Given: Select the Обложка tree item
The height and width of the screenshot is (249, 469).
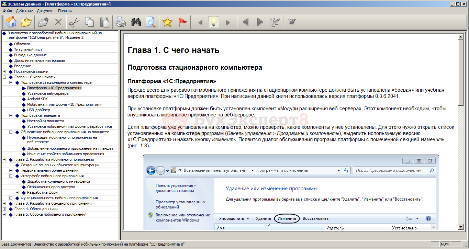Looking at the screenshot, I should [22, 44].
